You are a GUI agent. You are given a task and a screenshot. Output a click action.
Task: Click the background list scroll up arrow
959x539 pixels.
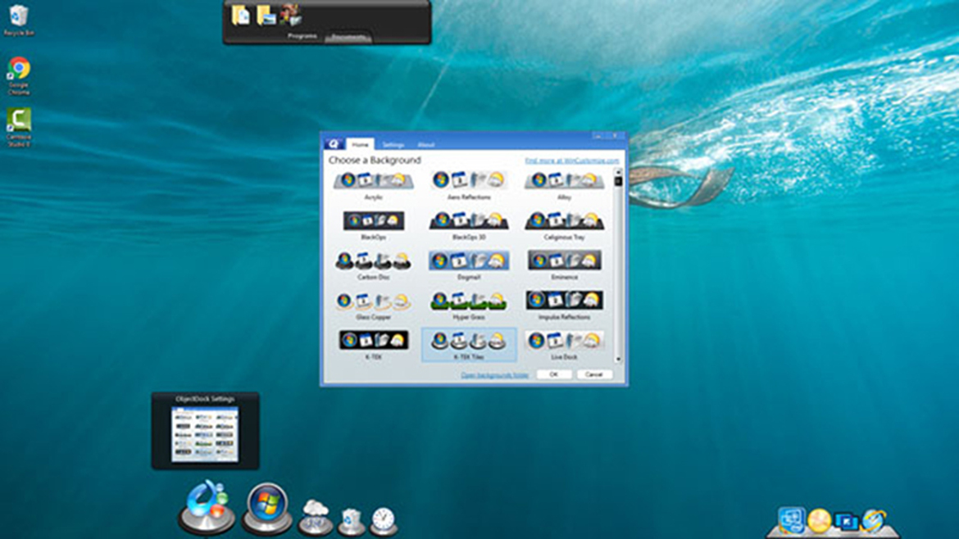coord(618,173)
